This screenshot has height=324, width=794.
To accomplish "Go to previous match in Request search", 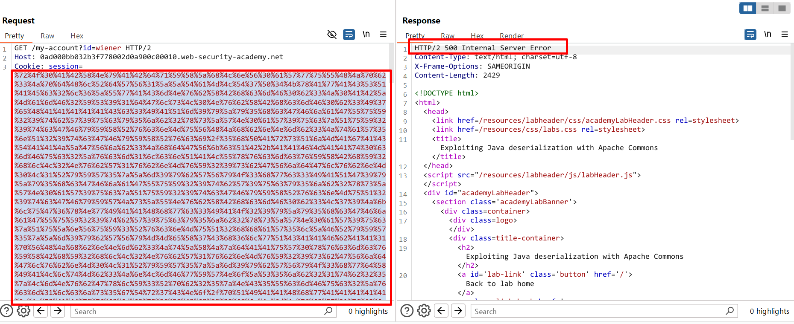I will [x=41, y=311].
